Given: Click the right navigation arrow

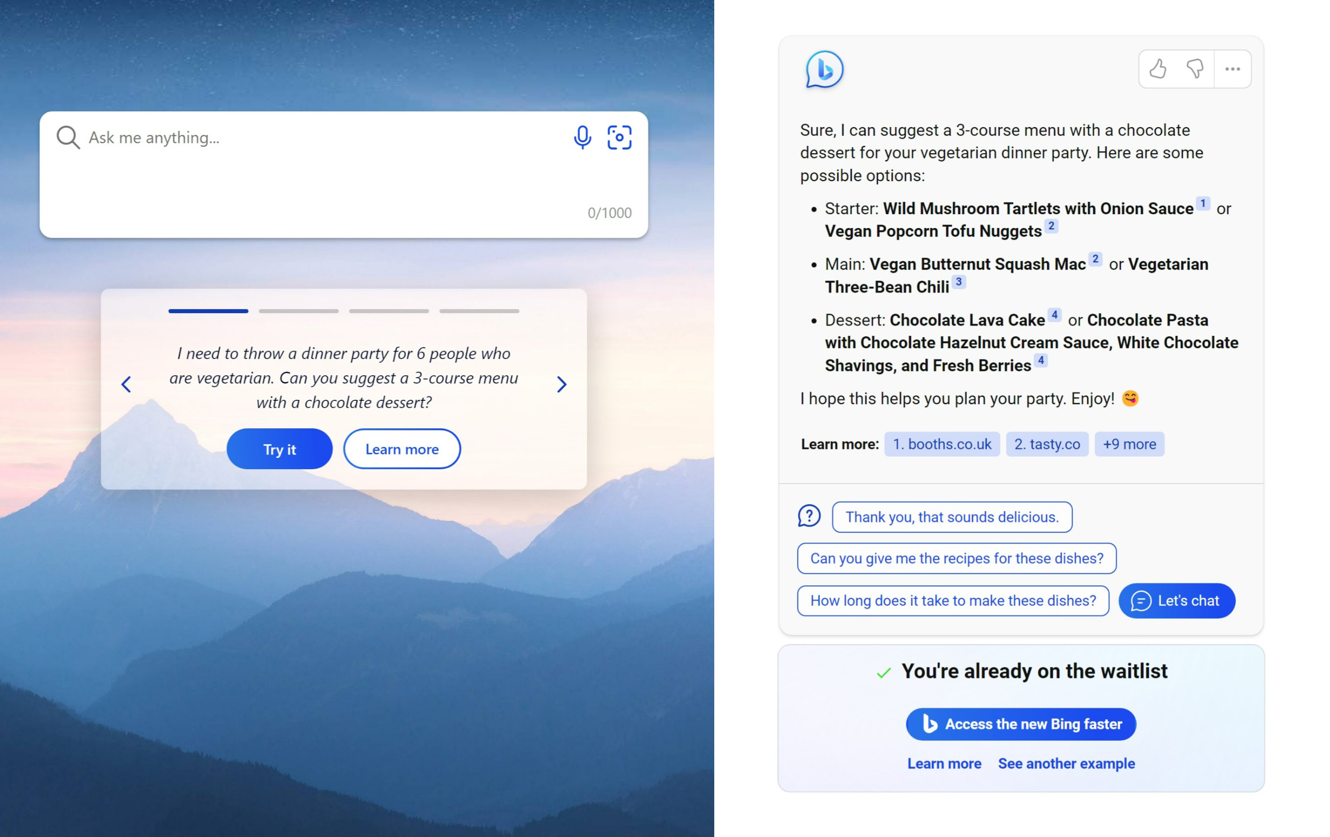Looking at the screenshot, I should tap(562, 384).
